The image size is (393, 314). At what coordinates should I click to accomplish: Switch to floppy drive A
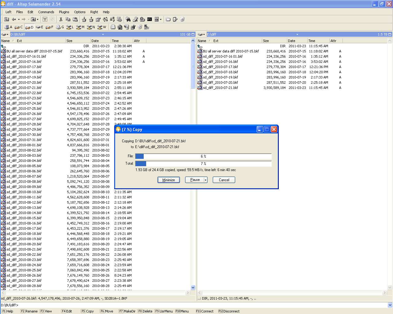point(8,27)
